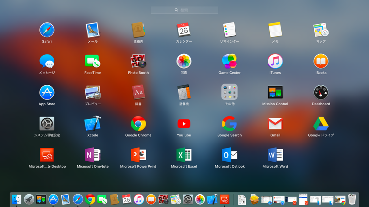Image resolution: width=369 pixels, height=207 pixels.
Task: Open Safari from the Dock
Action: [x=78, y=199]
